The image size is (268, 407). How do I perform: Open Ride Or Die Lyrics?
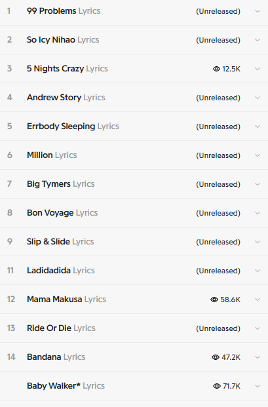click(x=61, y=328)
